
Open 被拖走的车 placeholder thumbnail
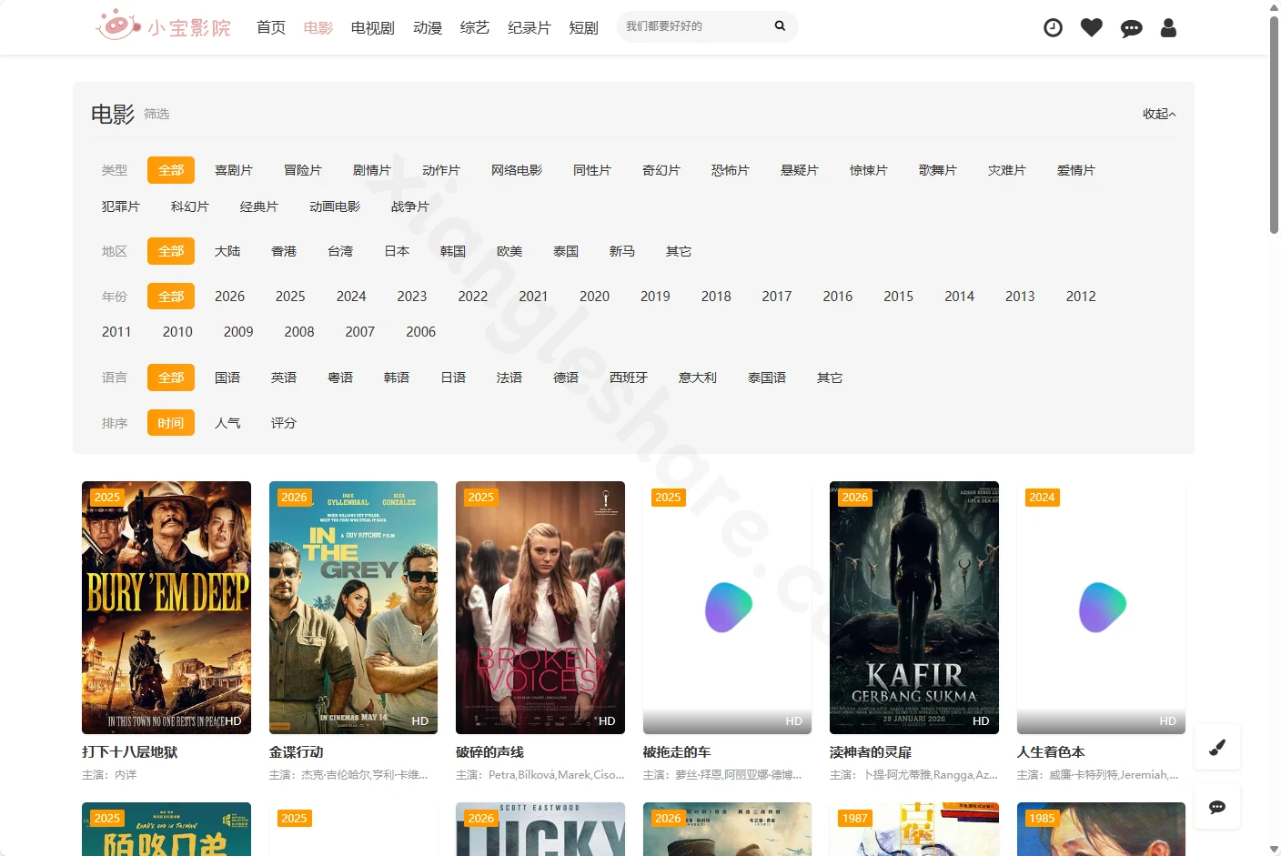pyautogui.click(x=727, y=608)
